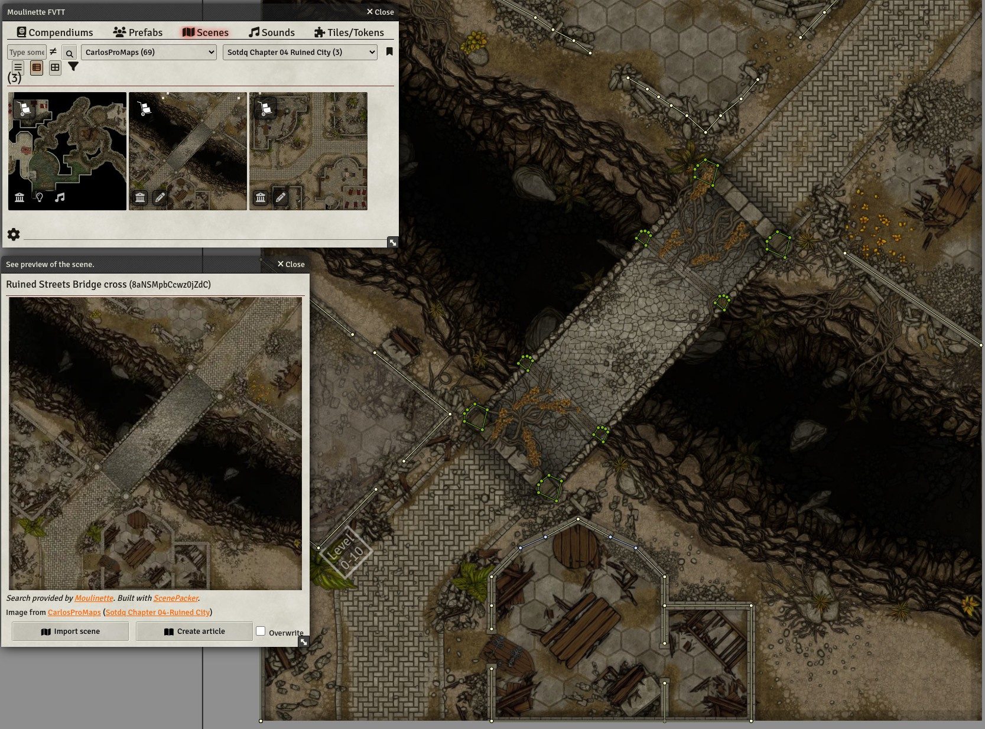Open the Moulinette link in preview

94,598
